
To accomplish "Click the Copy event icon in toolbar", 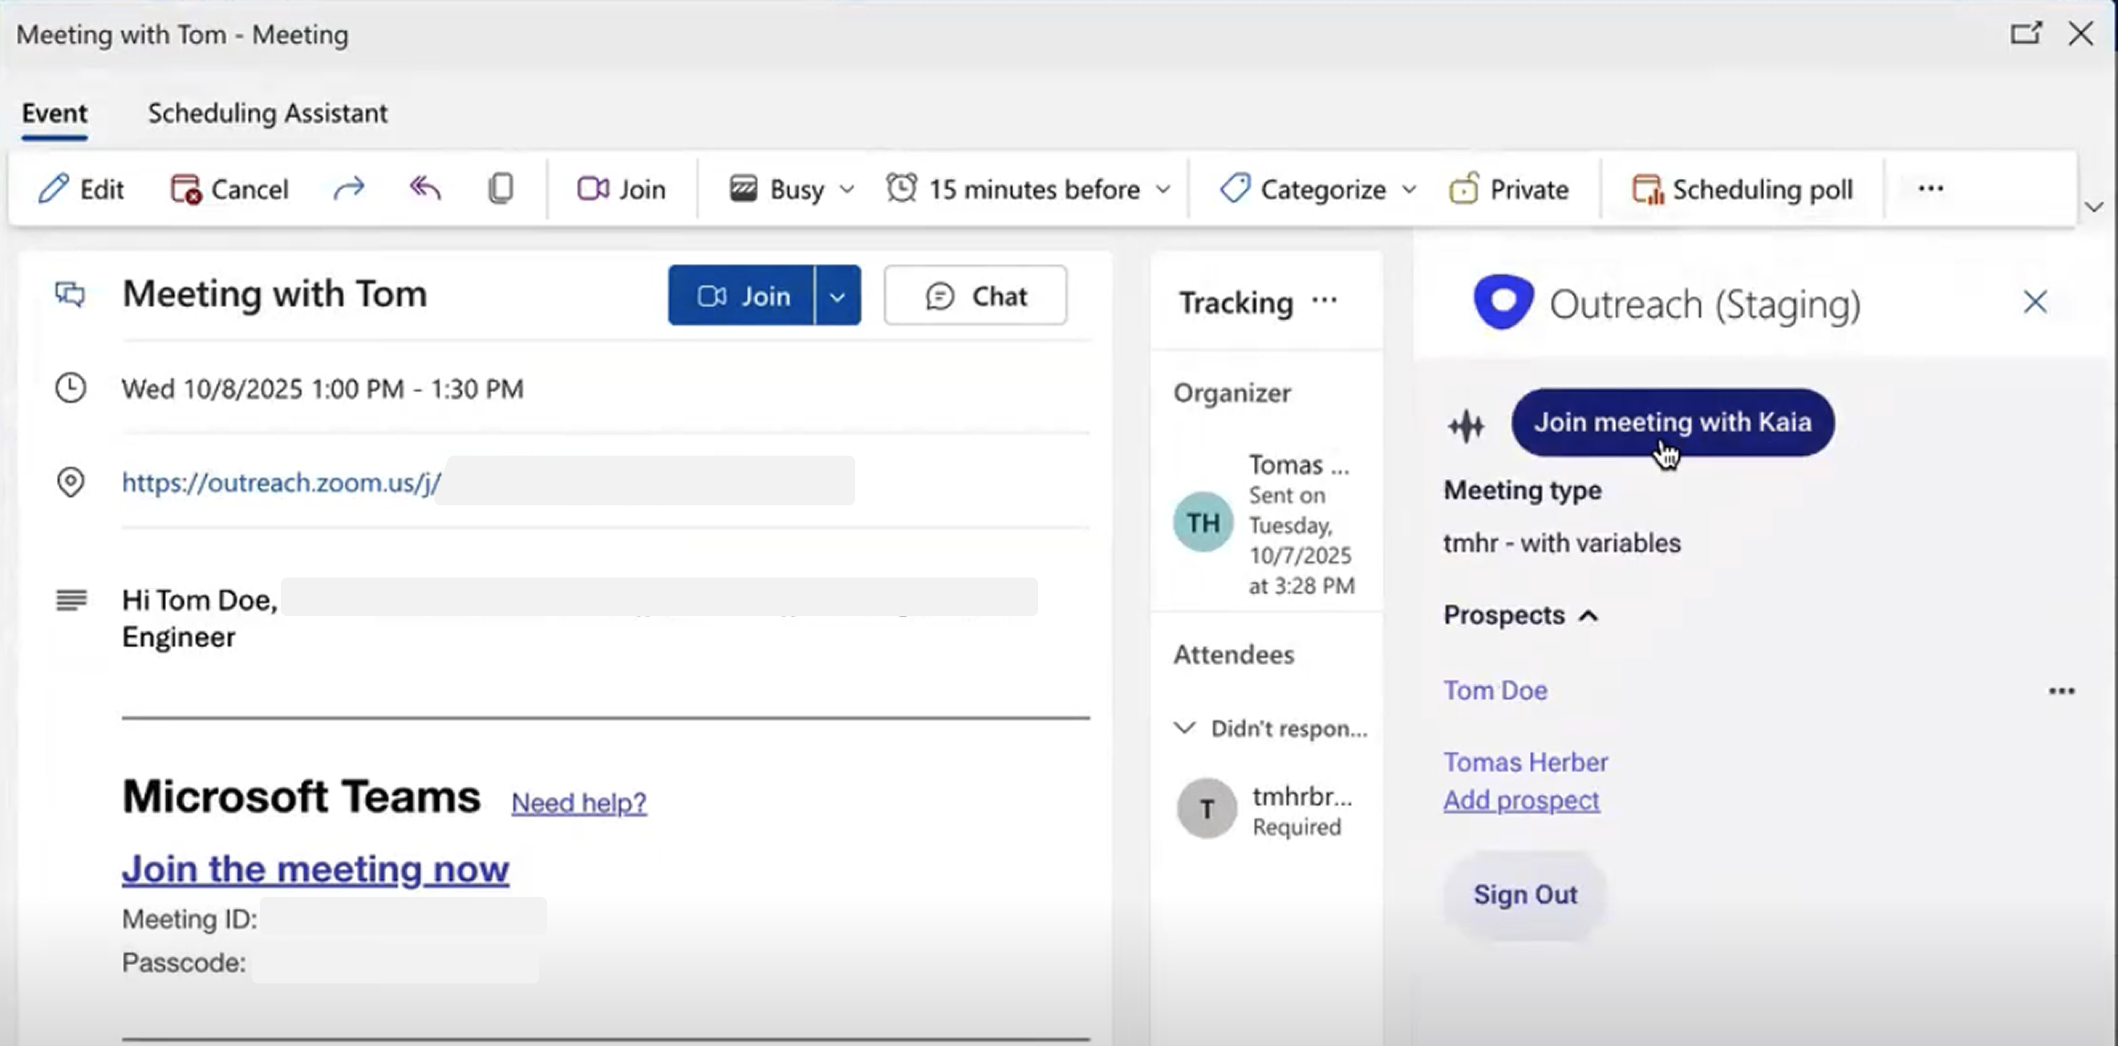I will (x=501, y=189).
